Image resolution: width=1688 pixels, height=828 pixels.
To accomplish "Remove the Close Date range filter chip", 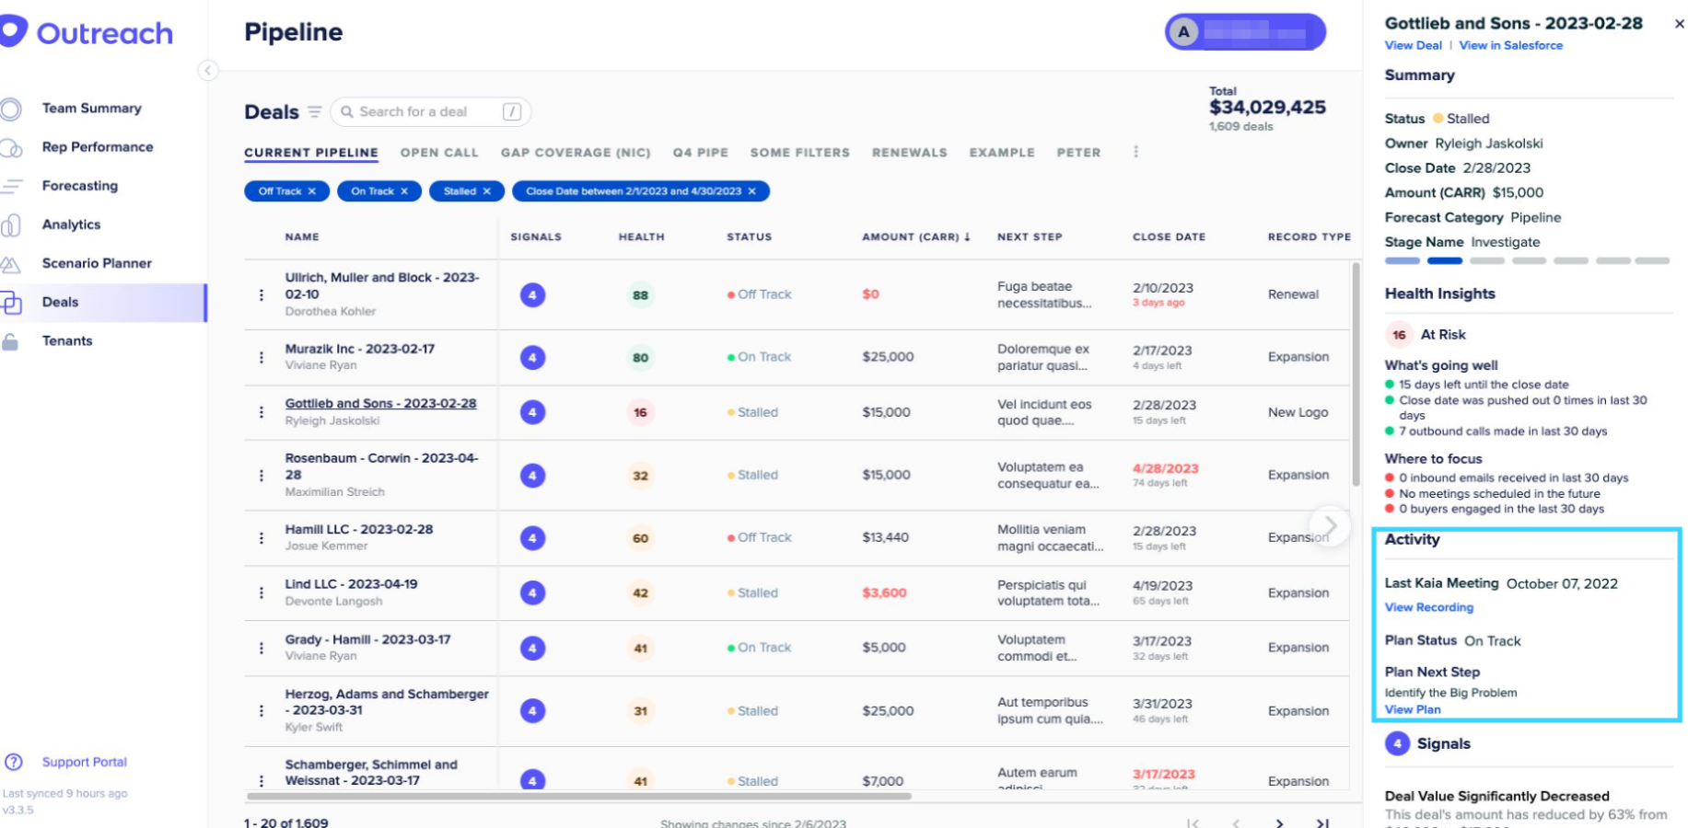I will pos(752,191).
